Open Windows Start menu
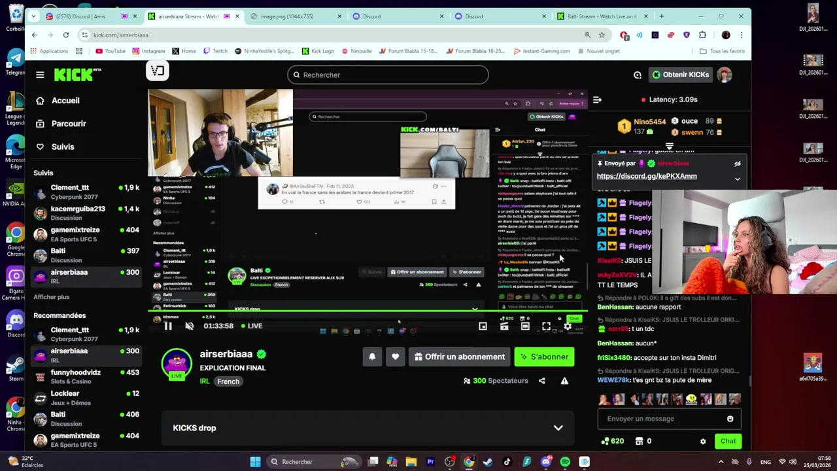The width and height of the screenshot is (837, 471). [x=256, y=462]
